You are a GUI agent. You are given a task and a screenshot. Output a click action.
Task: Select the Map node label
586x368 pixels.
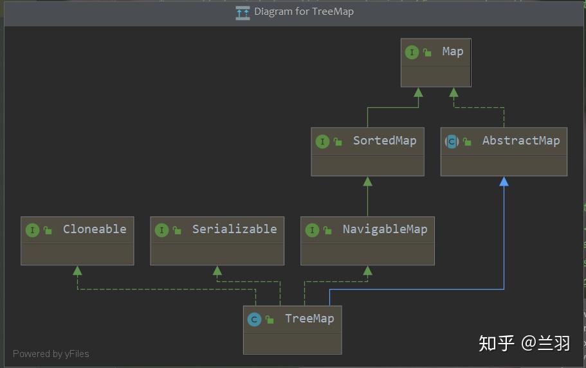click(453, 51)
